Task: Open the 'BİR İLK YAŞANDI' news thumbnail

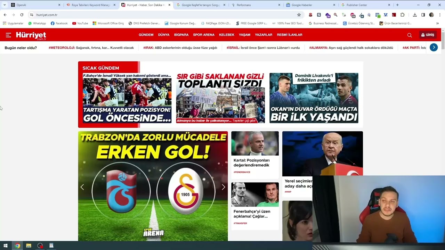Action: click(314, 98)
